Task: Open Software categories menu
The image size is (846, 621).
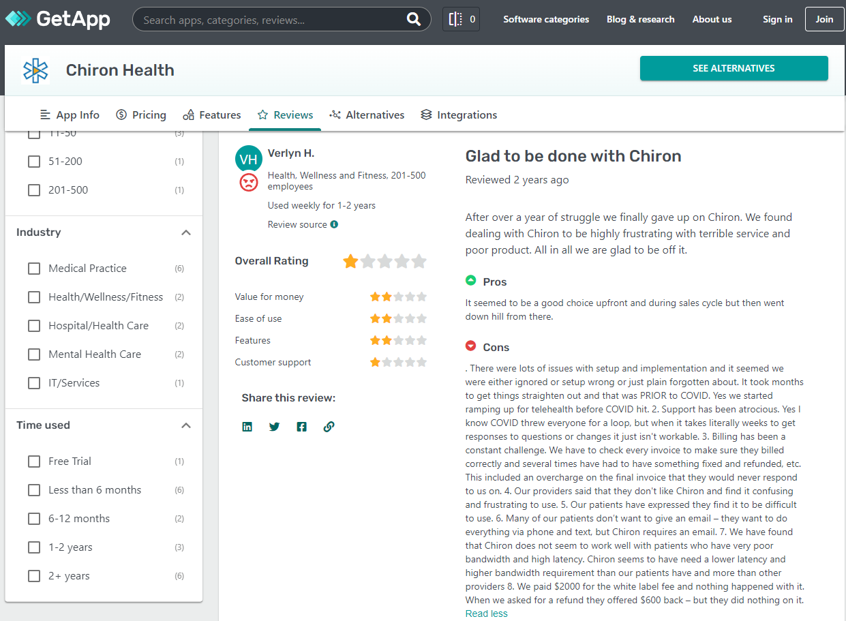Action: tap(546, 19)
